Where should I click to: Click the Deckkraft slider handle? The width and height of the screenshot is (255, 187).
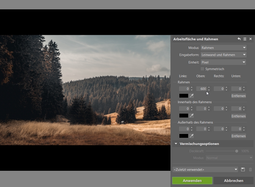236,151
